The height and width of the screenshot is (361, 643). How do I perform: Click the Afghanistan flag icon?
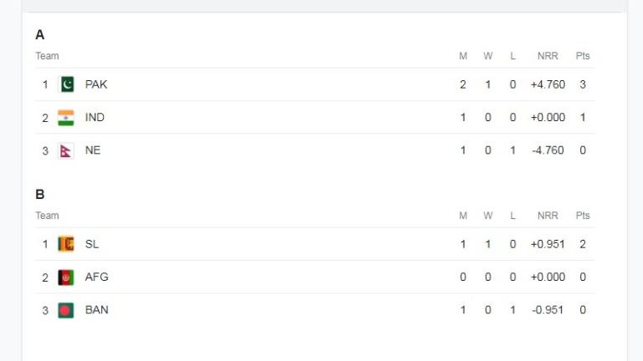[x=66, y=277]
